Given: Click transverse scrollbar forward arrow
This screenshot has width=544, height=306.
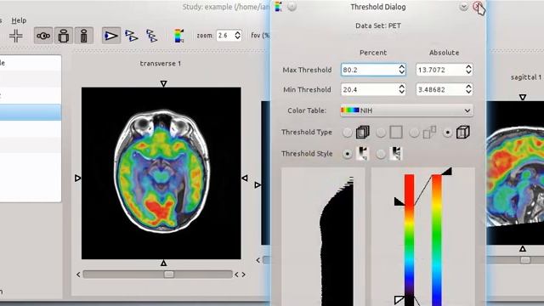Looking at the screenshot, I should (x=244, y=275).
